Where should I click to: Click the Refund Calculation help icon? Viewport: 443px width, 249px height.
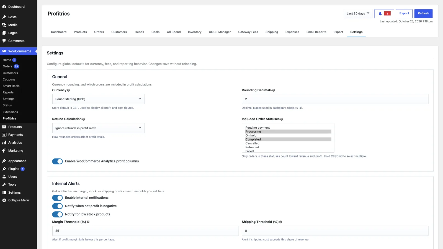[x=84, y=119]
